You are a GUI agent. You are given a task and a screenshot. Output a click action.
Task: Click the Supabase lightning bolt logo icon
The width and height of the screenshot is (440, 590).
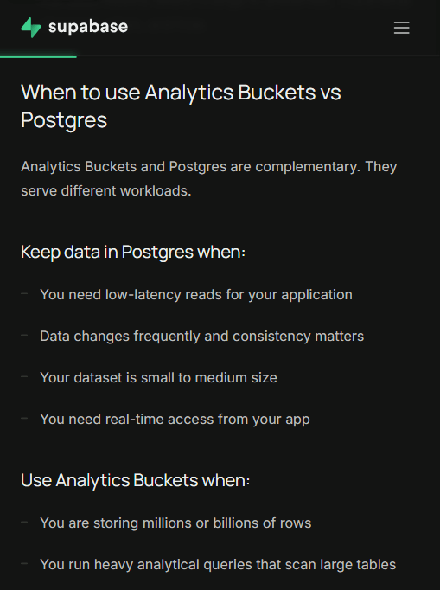click(31, 28)
